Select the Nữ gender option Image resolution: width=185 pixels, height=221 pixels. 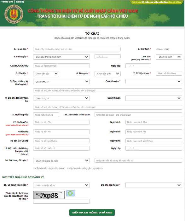[x=165, y=49]
